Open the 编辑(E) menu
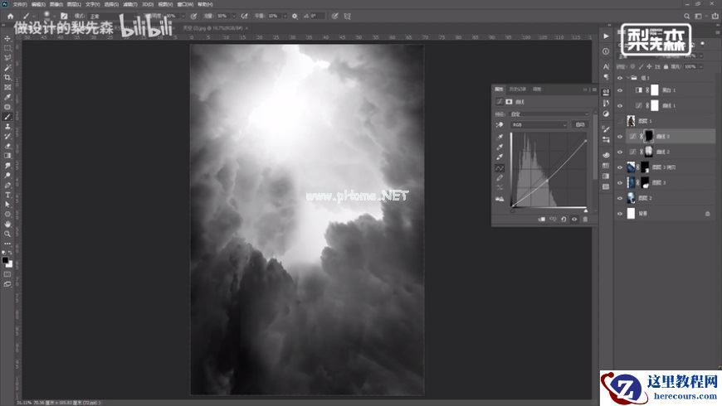Viewport: 722px width, 406px height. [x=38, y=4]
